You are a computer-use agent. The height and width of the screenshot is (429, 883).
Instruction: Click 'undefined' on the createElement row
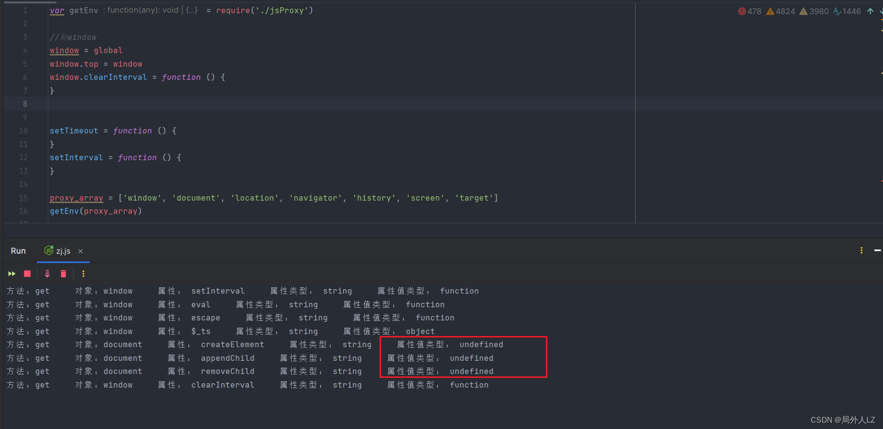482,344
